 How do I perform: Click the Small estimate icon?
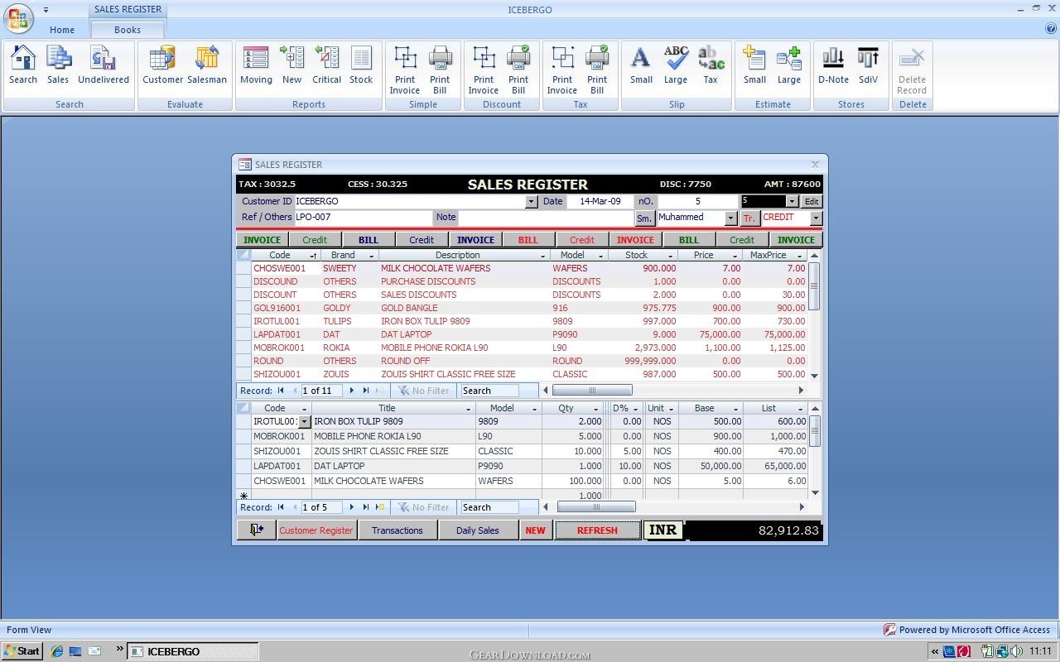[754, 65]
